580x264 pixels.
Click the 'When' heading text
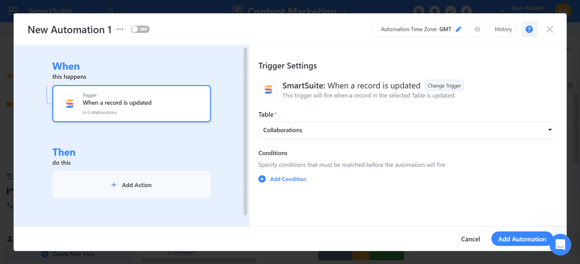click(x=66, y=66)
